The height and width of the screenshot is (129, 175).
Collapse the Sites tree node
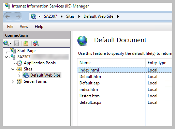point(13,69)
